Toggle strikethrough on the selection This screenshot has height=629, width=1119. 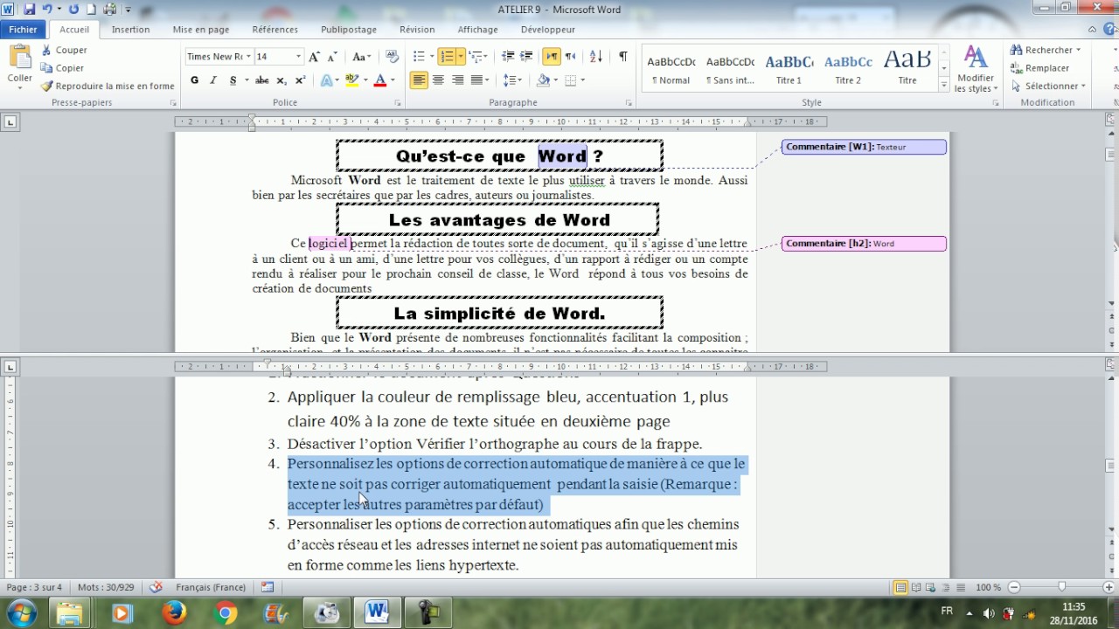coord(261,80)
